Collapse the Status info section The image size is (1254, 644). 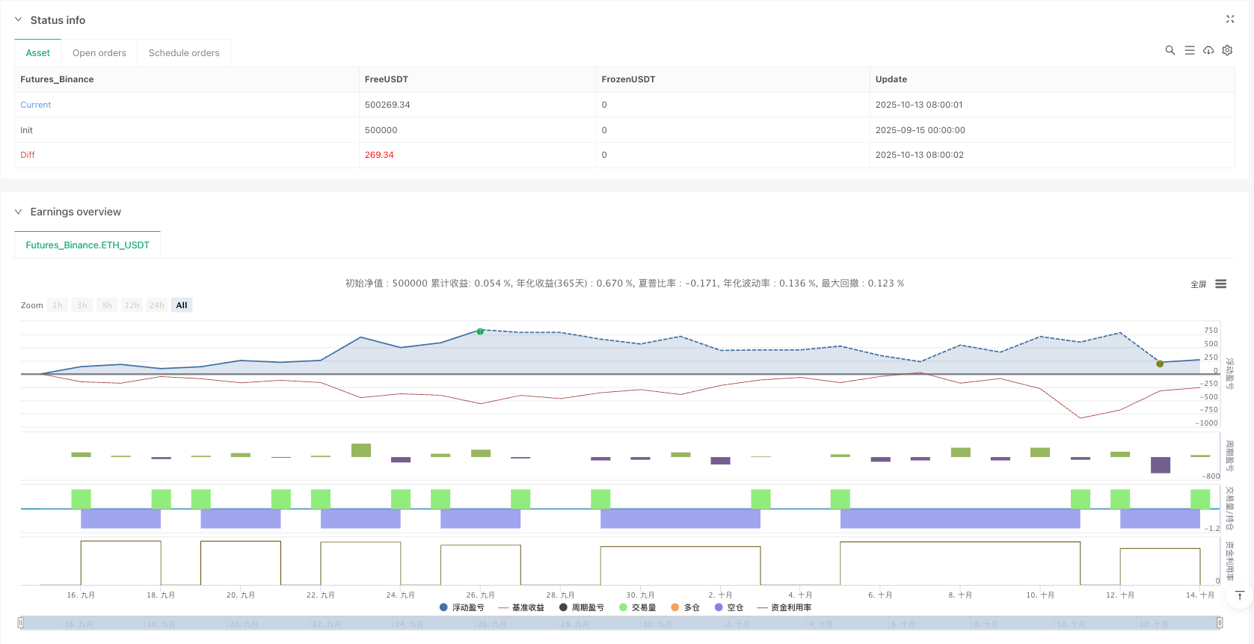(x=19, y=20)
